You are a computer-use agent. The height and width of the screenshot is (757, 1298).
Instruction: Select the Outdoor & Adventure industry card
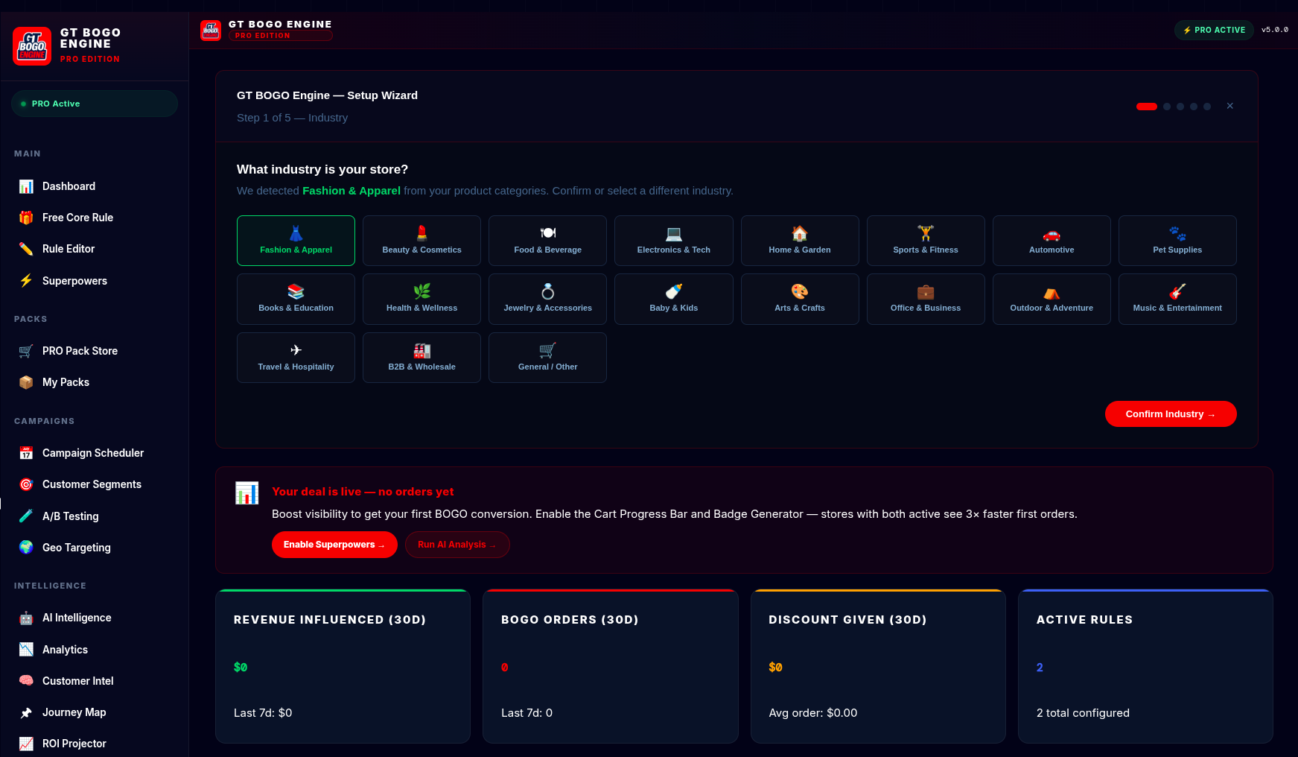click(x=1052, y=299)
